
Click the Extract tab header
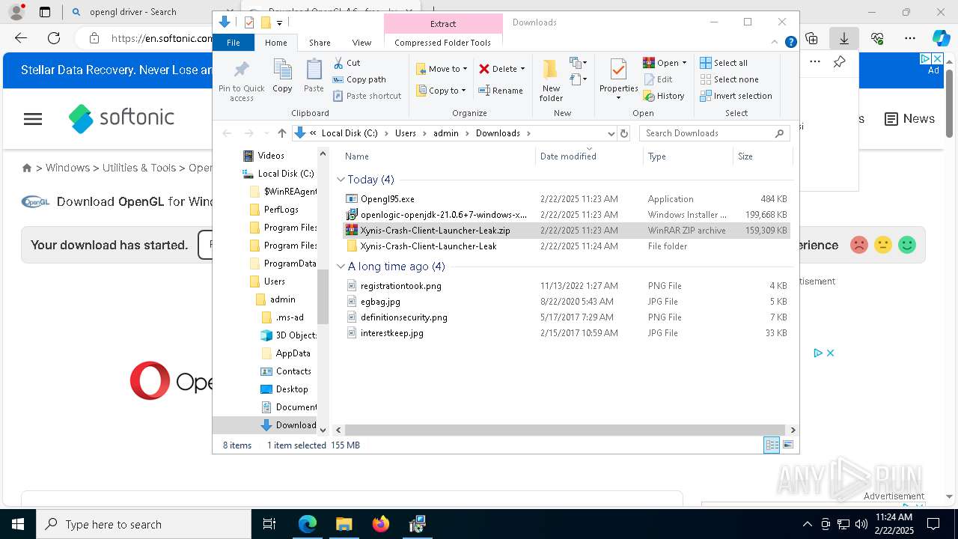click(x=442, y=24)
